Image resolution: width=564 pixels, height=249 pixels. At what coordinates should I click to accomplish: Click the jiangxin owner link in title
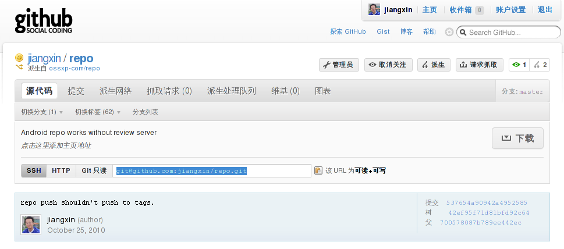click(44, 58)
